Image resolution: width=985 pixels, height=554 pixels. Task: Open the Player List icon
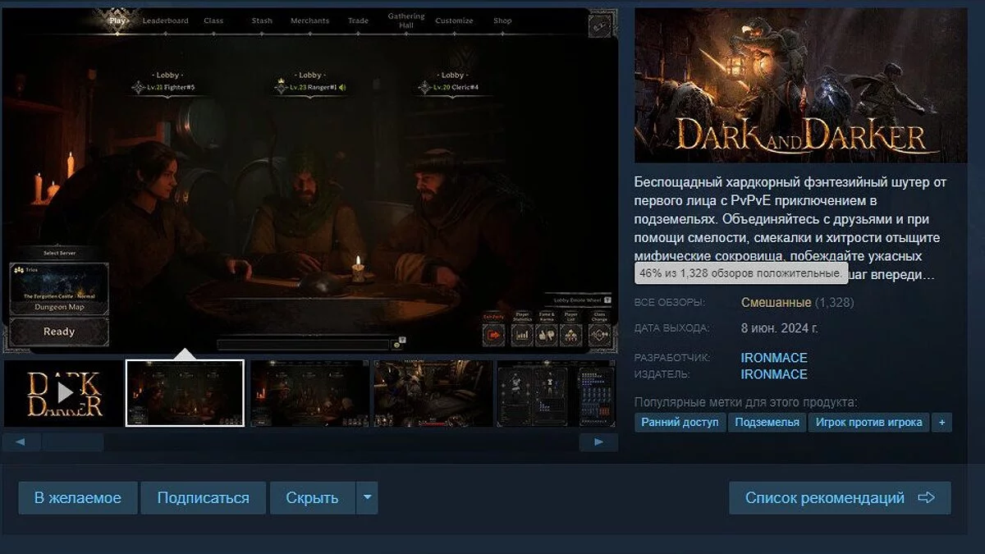click(x=571, y=334)
